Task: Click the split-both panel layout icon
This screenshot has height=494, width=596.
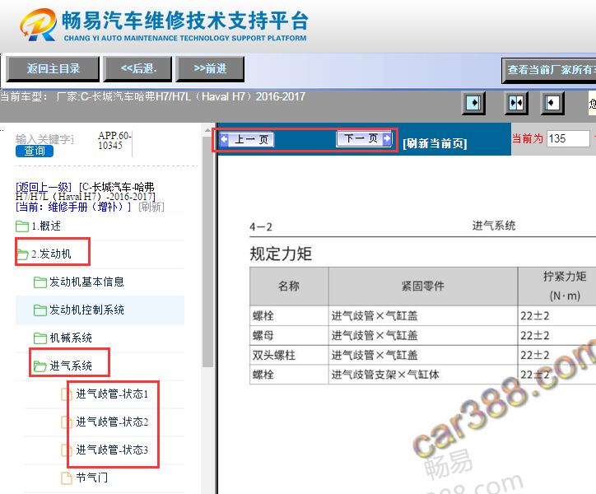Action: point(516,103)
